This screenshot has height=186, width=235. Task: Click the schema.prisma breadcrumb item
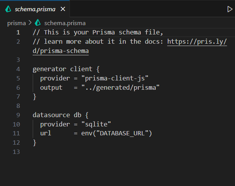pos(65,23)
